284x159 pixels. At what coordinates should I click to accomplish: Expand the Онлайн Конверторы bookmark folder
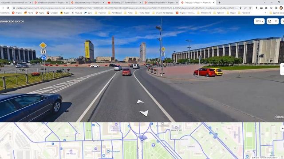pyautogui.click(x=163, y=13)
